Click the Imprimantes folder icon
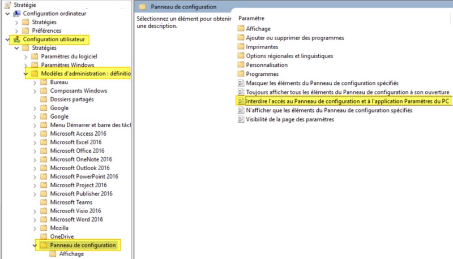This screenshot has height=259, width=453. pyautogui.click(x=241, y=47)
